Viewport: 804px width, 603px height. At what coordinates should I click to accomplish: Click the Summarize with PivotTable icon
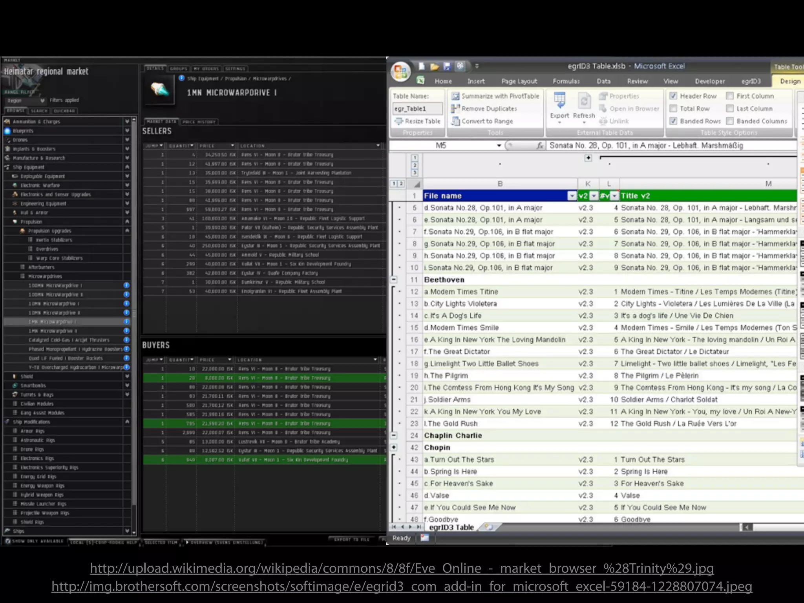(x=455, y=96)
